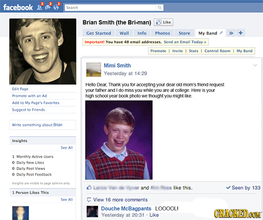Click Yesterday at 20:31 comment timestamp
The image size is (263, 220).
(123, 215)
